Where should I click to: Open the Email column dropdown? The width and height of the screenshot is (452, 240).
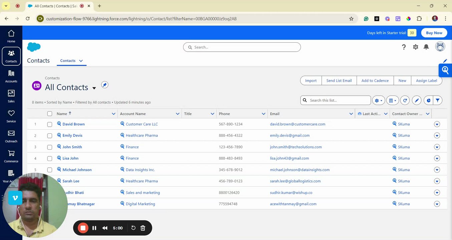[351, 114]
